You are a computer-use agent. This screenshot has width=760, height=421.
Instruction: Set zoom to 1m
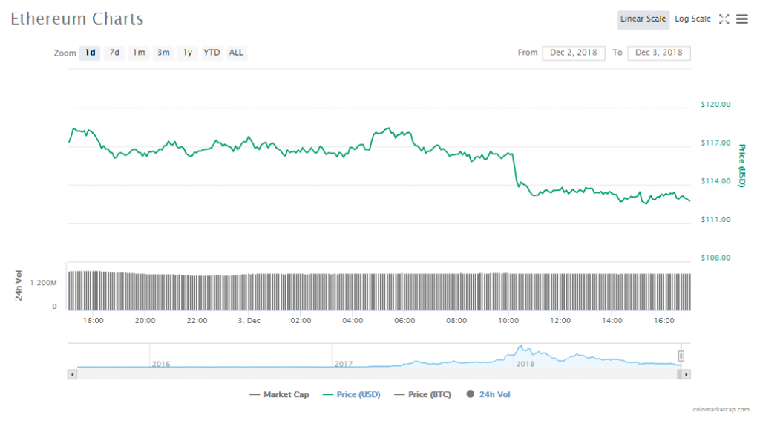coord(139,53)
